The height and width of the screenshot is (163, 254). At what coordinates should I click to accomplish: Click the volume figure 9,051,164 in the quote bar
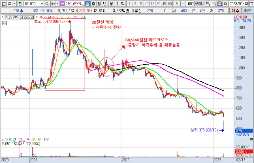point(66,11)
